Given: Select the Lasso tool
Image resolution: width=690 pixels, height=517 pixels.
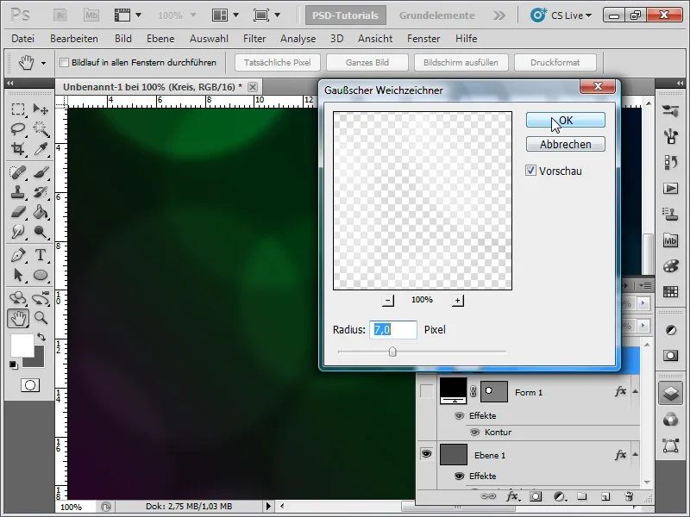Looking at the screenshot, I should click(x=17, y=128).
